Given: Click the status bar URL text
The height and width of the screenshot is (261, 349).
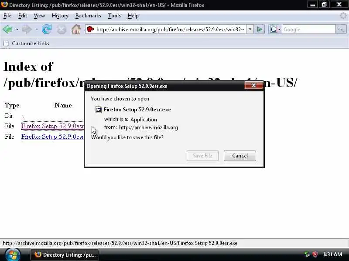Looking at the screenshot, I should point(120,243).
